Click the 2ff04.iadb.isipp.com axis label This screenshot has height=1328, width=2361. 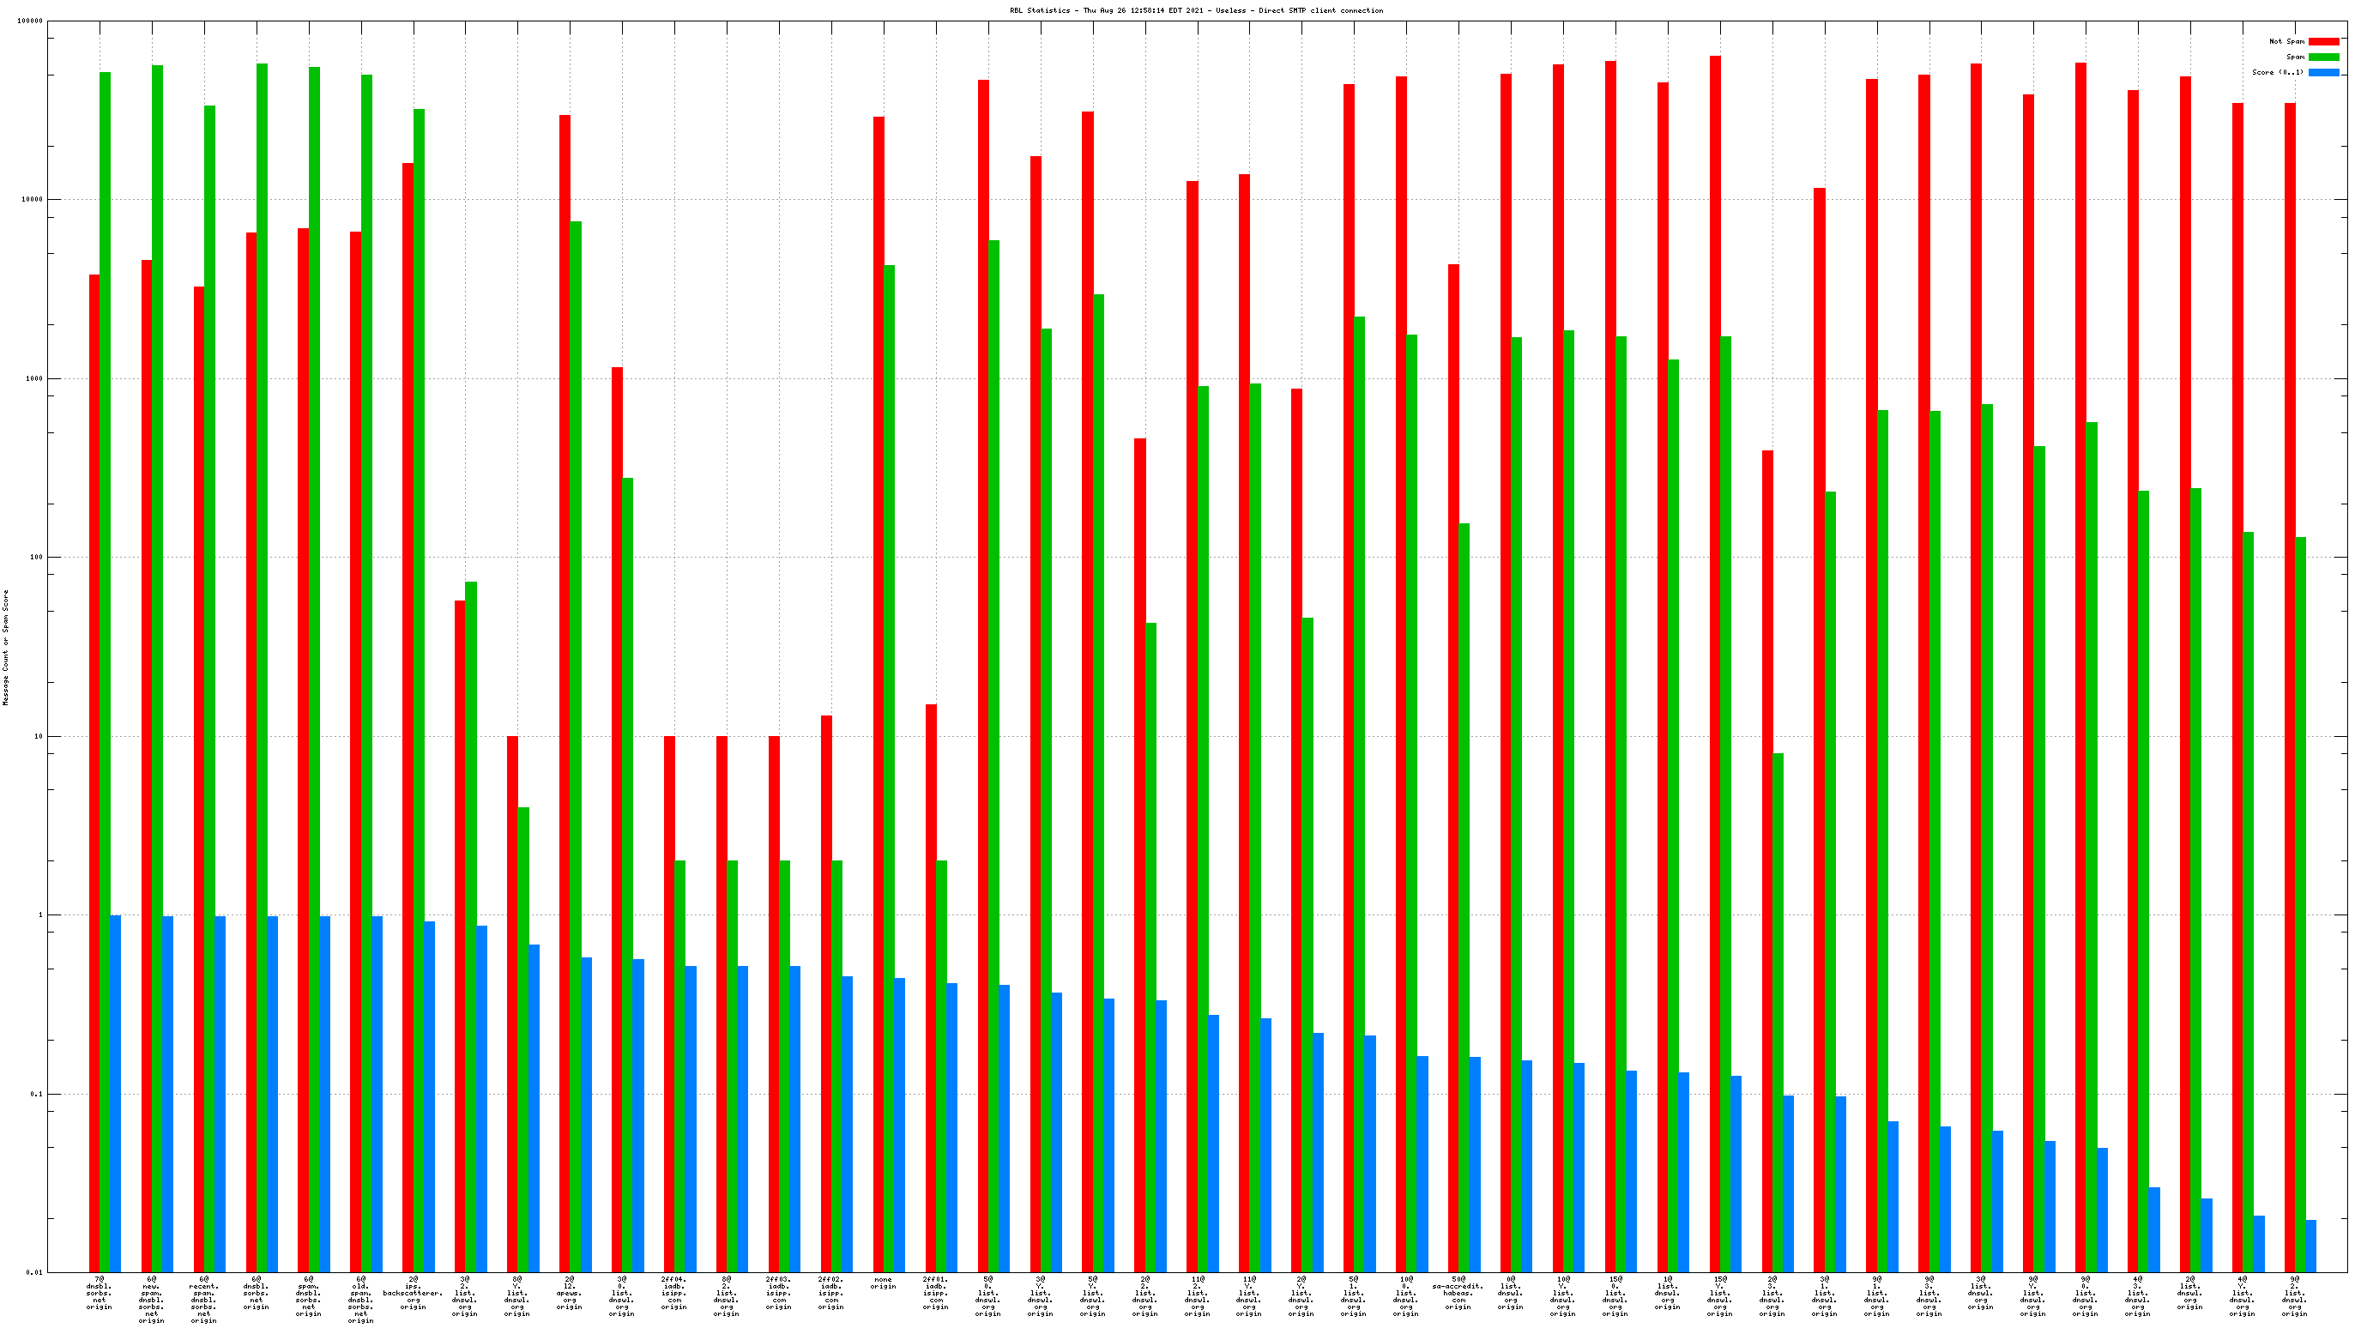[673, 1293]
